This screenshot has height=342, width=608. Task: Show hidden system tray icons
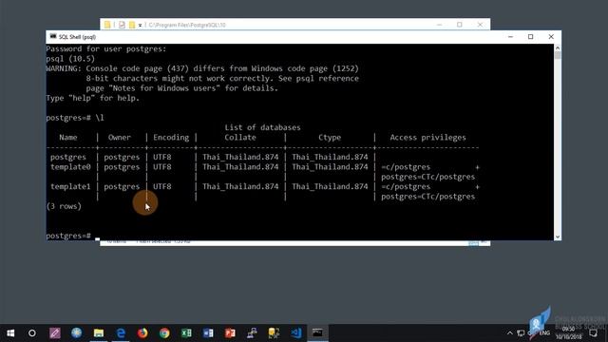pos(510,333)
